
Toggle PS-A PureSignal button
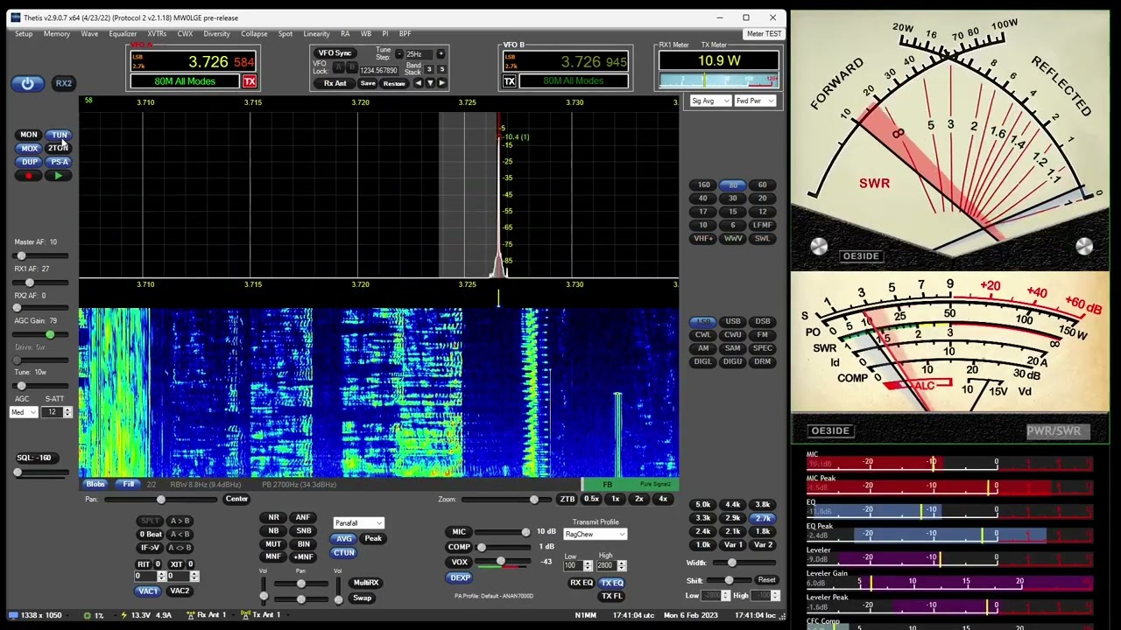[x=59, y=162]
